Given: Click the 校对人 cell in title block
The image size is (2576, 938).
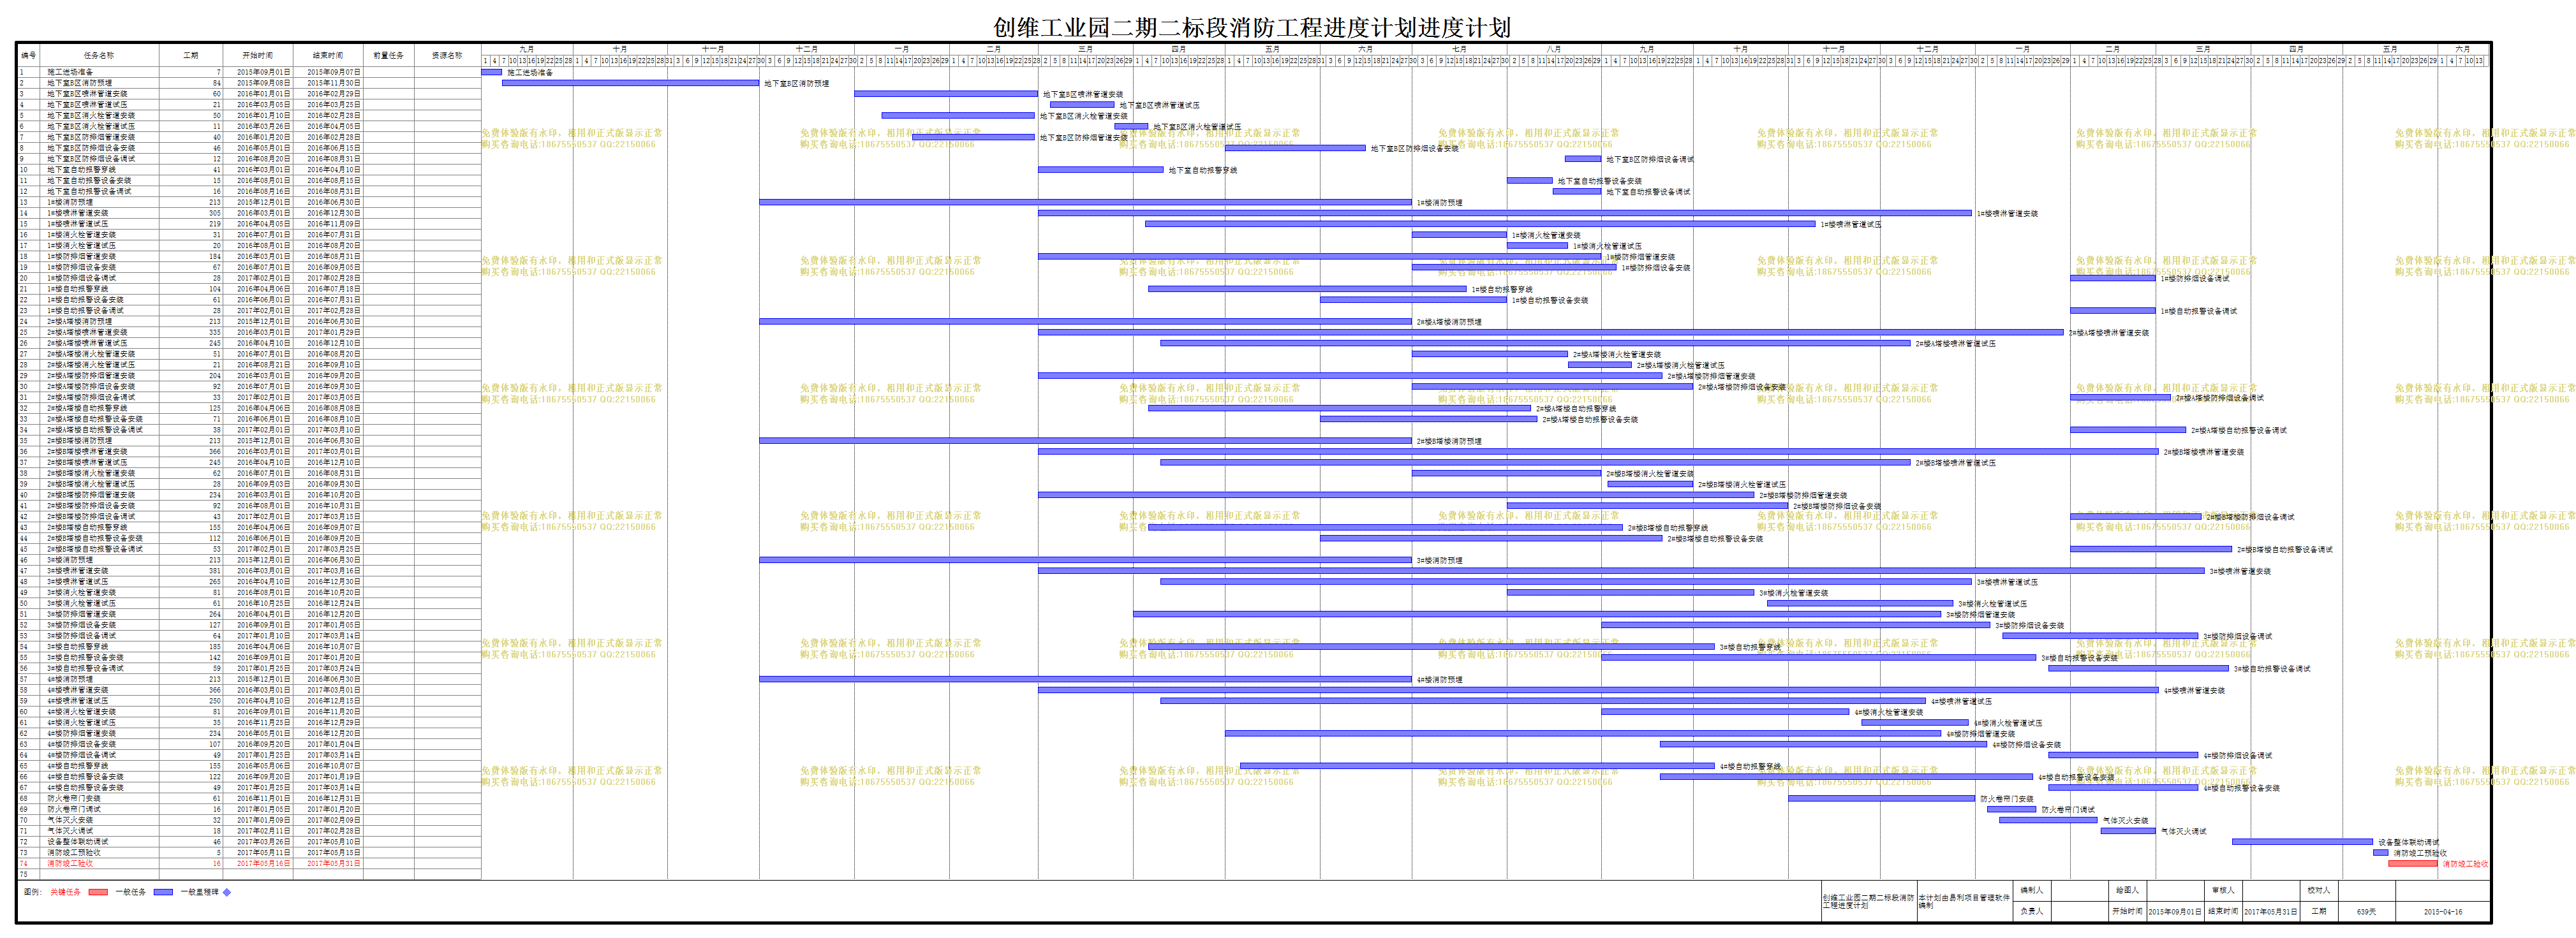Looking at the screenshot, I should (x=2318, y=890).
